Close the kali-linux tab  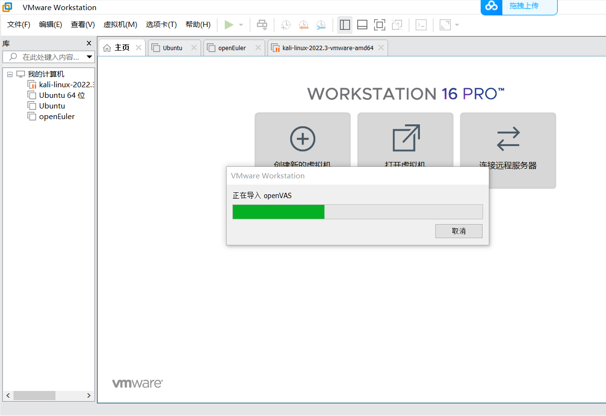click(381, 48)
